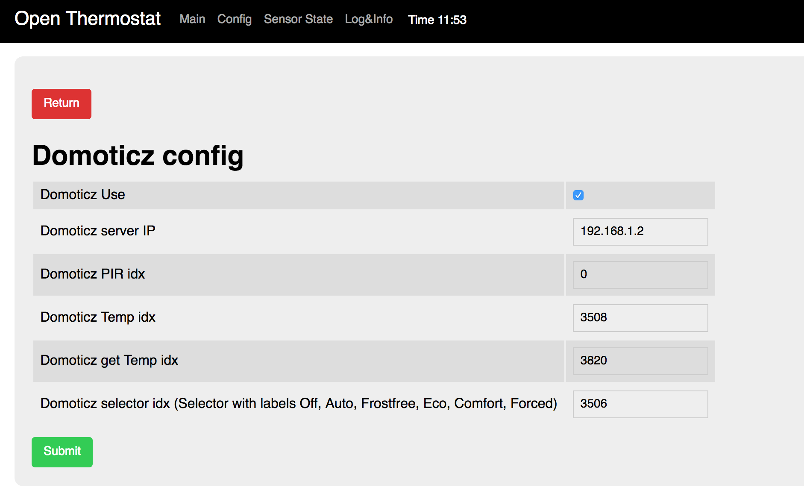Open the Log&Info page
The width and height of the screenshot is (804, 493).
pyautogui.click(x=369, y=19)
